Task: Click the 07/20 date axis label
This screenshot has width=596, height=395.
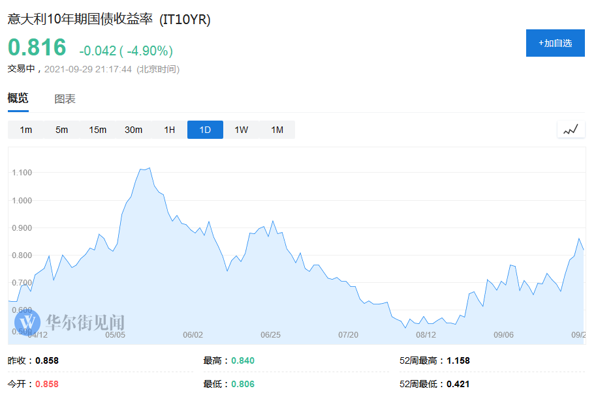Action: click(x=348, y=334)
